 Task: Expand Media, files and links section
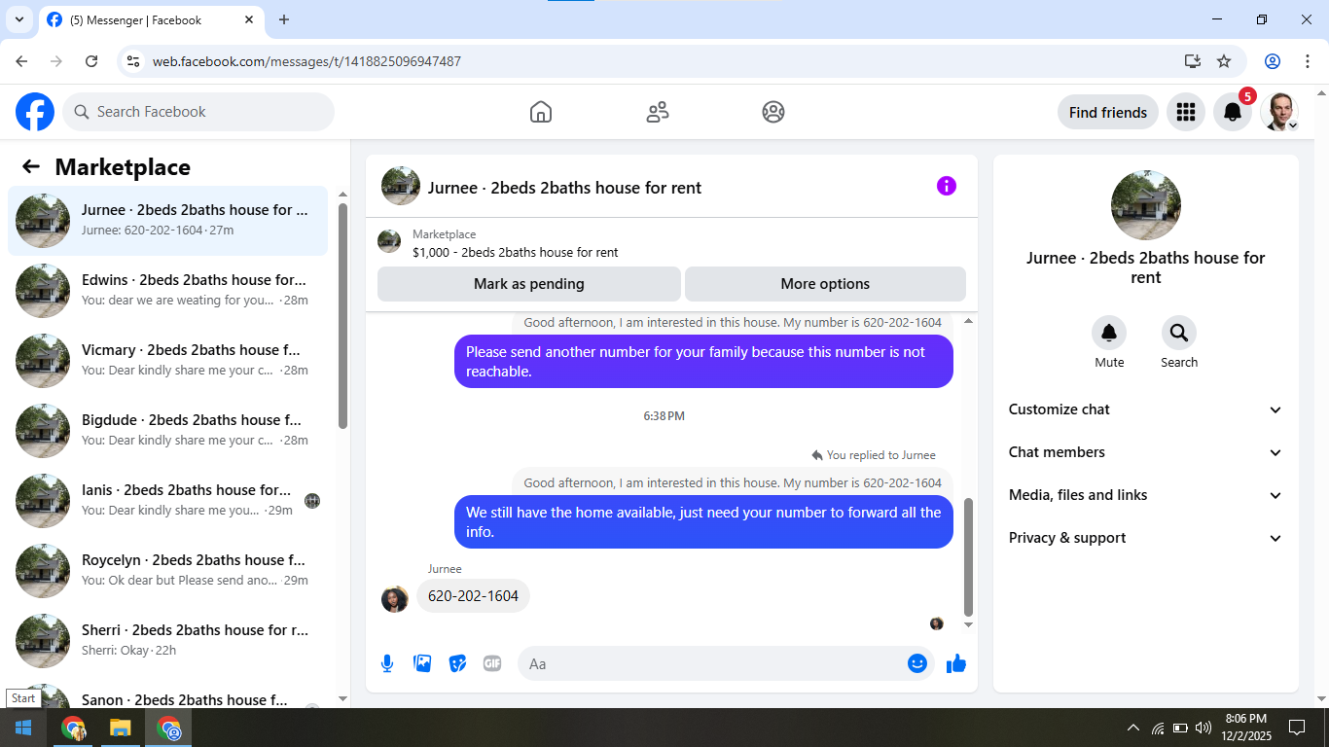click(1146, 495)
